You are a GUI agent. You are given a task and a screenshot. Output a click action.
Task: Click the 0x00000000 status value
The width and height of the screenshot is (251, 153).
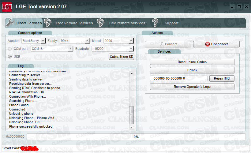coord(15,136)
